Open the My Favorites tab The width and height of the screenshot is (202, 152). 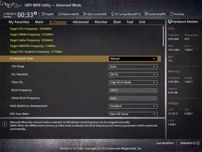click(19, 22)
